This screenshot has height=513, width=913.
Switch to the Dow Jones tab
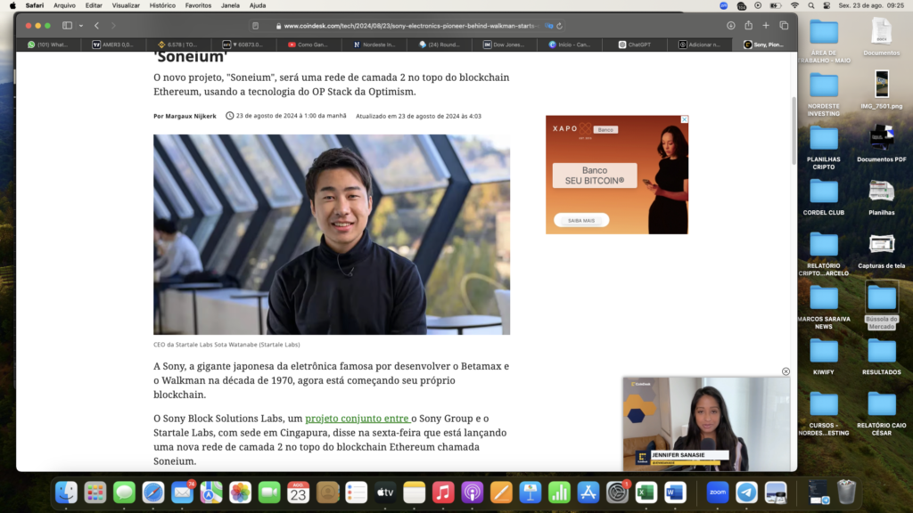[505, 45]
